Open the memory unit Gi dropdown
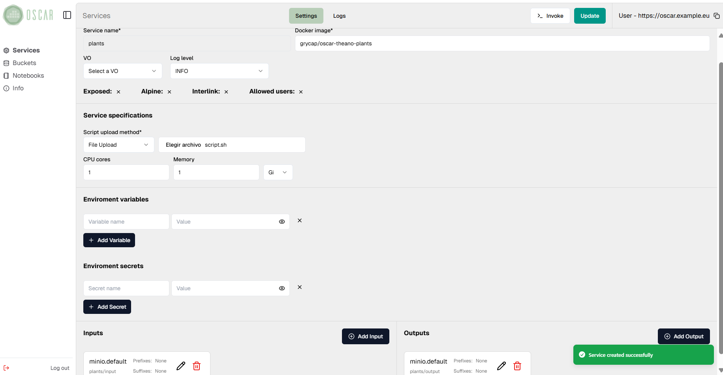 278,172
